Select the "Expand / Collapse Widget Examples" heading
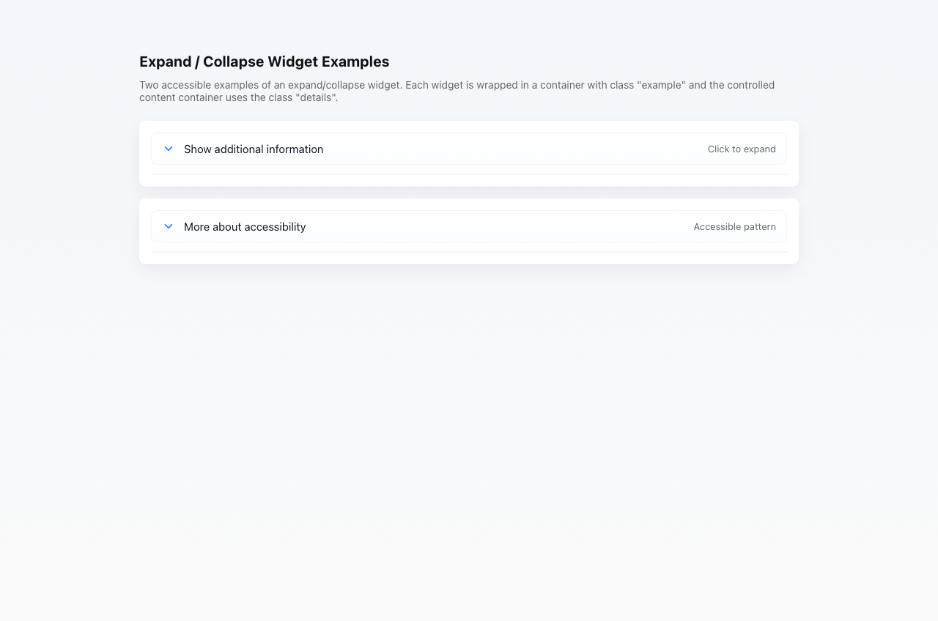The image size is (938, 621). coord(264,62)
